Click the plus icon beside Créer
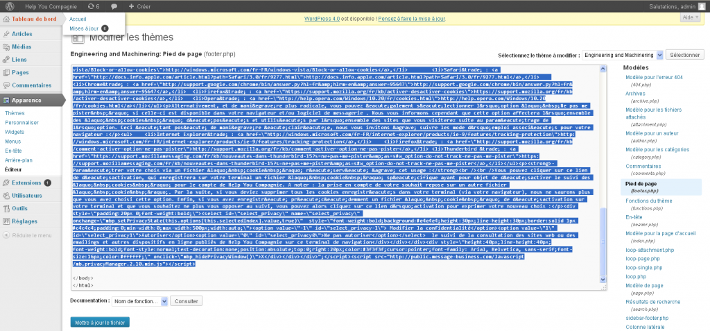710x331 pixels. click(x=131, y=7)
